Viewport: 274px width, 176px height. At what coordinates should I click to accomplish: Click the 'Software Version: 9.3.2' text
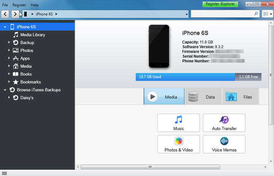[203, 47]
